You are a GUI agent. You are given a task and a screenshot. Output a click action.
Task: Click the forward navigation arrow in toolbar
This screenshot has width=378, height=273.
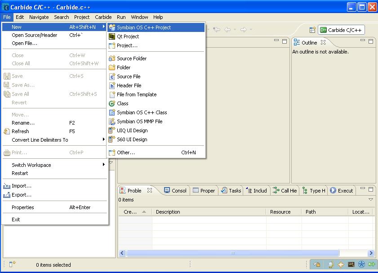coord(244,30)
